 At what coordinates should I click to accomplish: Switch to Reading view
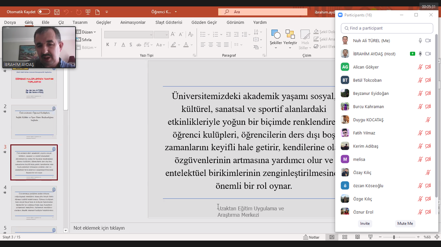click(357, 237)
